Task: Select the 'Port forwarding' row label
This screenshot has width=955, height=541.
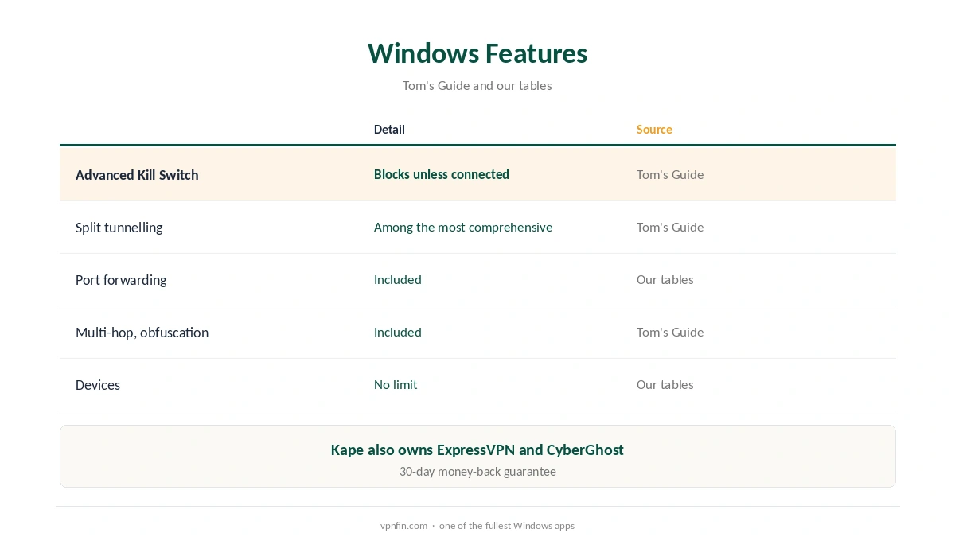Action: click(121, 280)
